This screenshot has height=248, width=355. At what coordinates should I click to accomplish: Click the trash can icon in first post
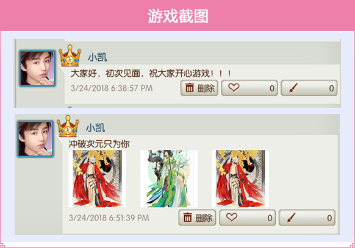(190, 88)
